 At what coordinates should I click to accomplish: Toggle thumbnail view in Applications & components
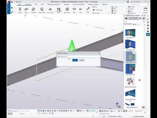(126, 18)
